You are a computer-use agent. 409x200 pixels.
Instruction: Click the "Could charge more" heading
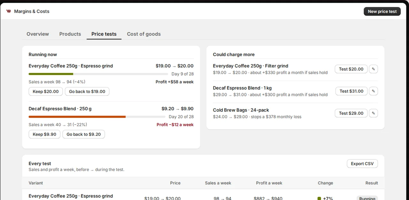coord(234,54)
